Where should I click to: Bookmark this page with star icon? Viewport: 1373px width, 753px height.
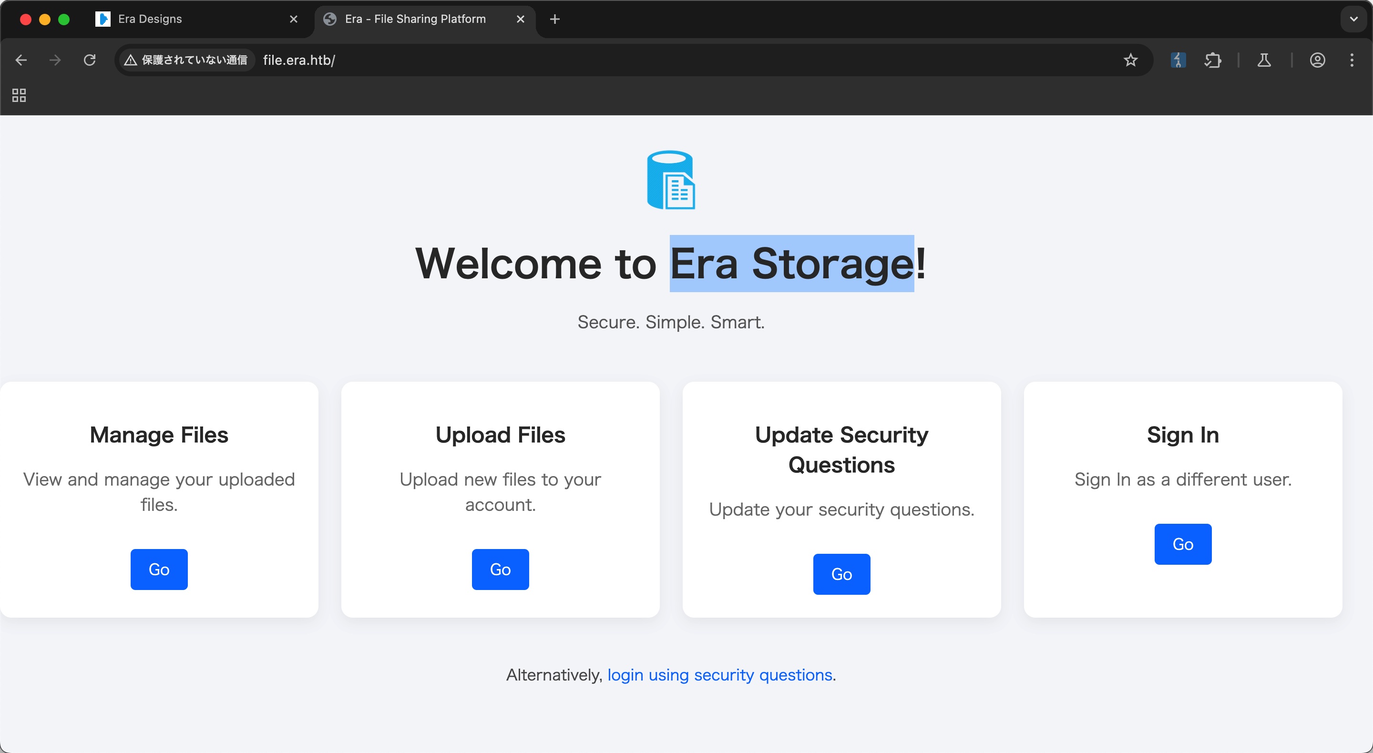[1130, 60]
